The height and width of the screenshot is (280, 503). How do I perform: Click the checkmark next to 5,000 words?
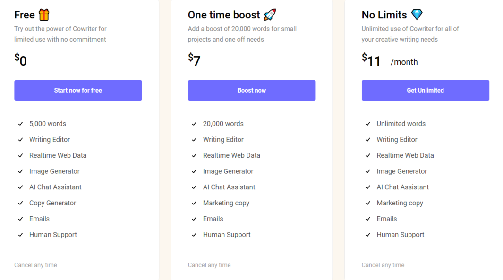[x=20, y=124]
